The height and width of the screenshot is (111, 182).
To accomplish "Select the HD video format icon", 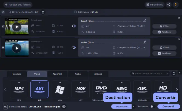I will (163, 89).
